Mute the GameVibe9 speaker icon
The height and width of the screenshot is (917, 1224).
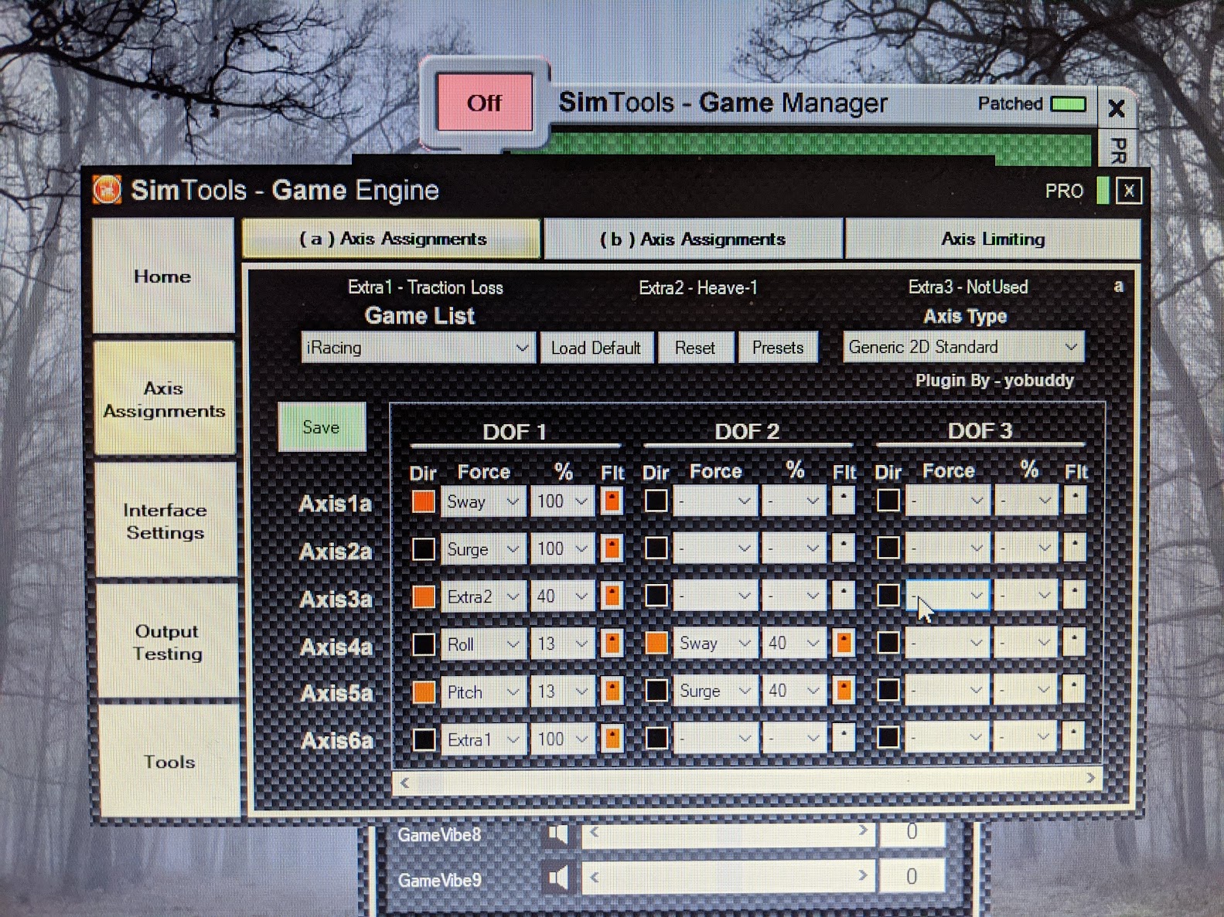(558, 878)
